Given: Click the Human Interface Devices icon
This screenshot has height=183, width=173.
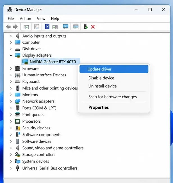Looking at the screenshot, I should point(18,75).
